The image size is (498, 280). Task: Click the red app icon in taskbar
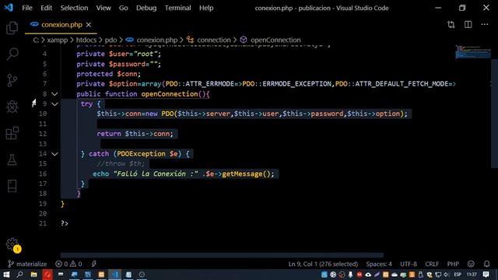pos(47,275)
